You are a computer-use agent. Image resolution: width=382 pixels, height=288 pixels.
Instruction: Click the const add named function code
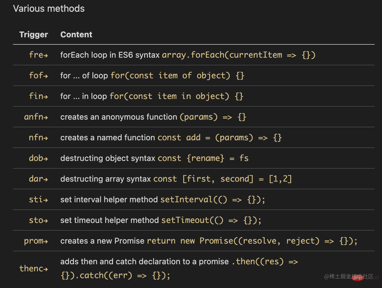(x=220, y=138)
